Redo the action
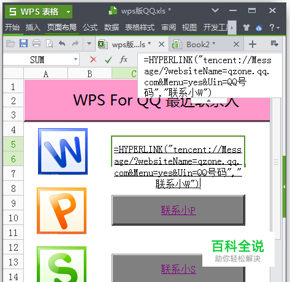The image size is (290, 282). tap(75, 44)
